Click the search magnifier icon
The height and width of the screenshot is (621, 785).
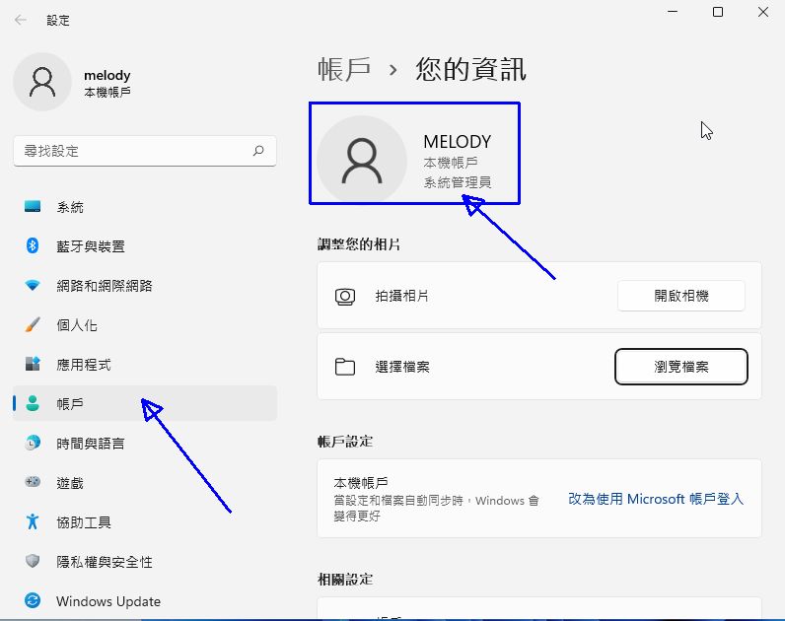(258, 151)
